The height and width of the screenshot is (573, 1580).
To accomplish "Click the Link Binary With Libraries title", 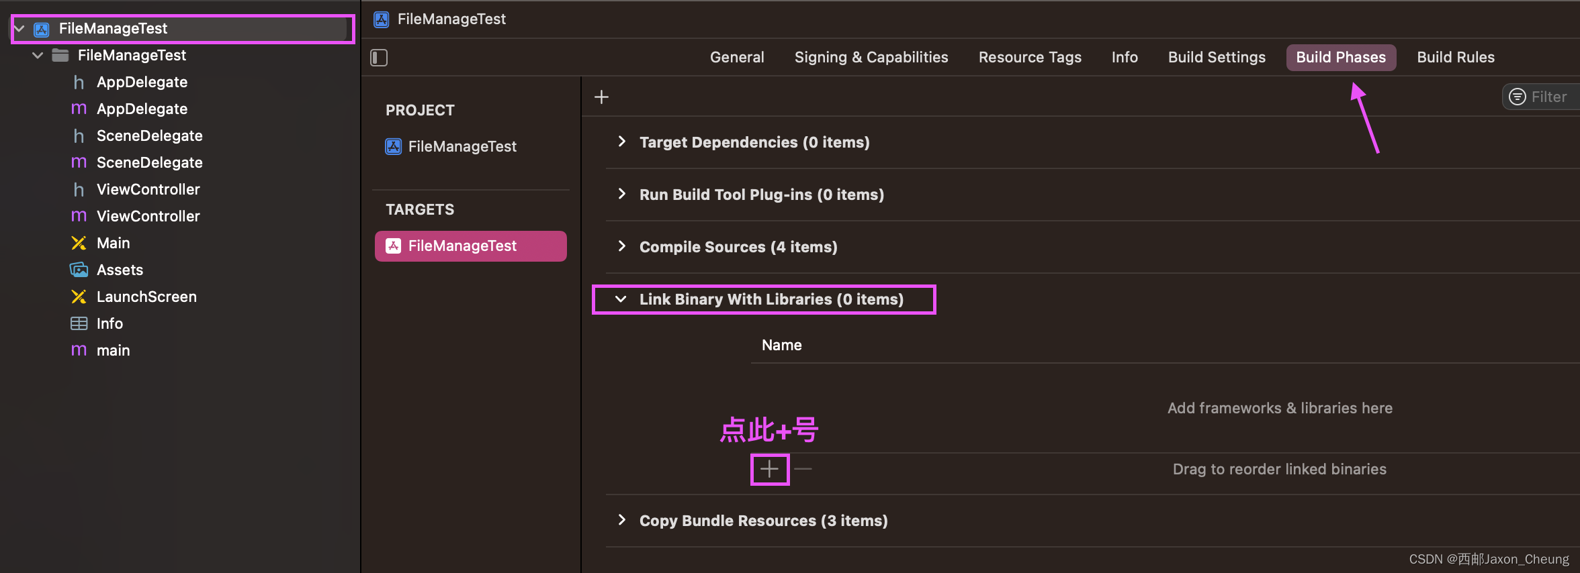I will 771,299.
